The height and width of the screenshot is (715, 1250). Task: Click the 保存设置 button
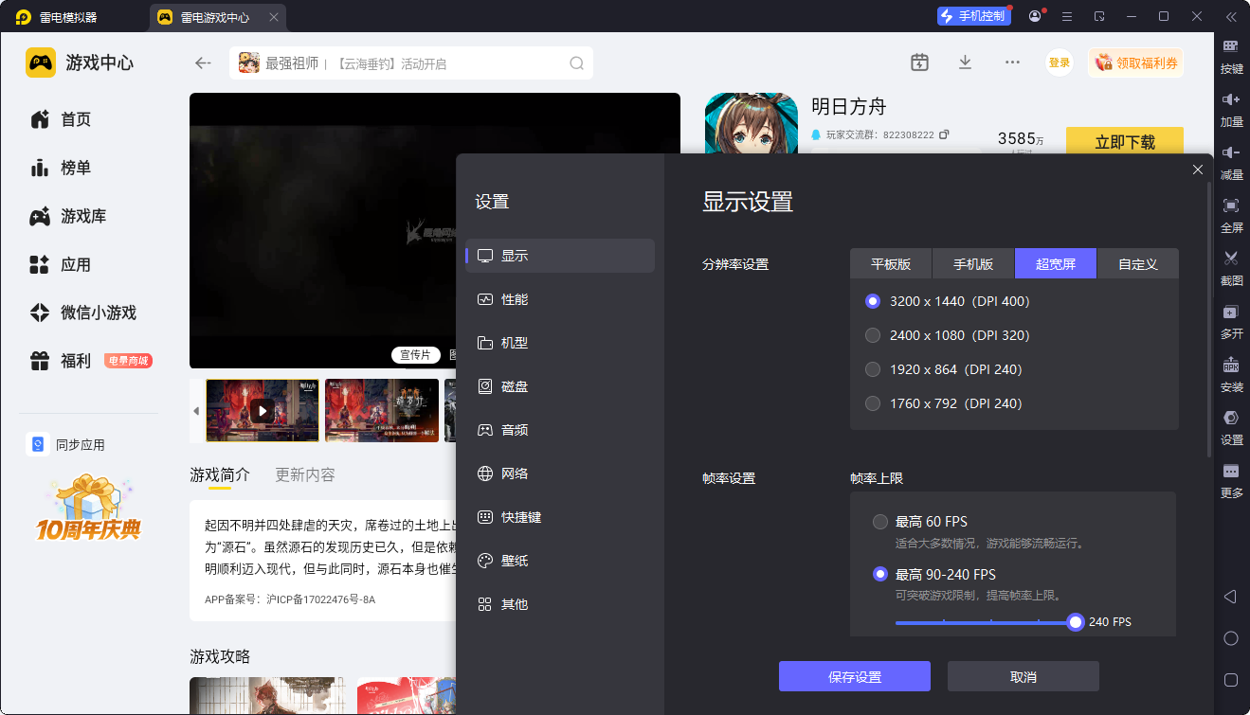coord(855,676)
